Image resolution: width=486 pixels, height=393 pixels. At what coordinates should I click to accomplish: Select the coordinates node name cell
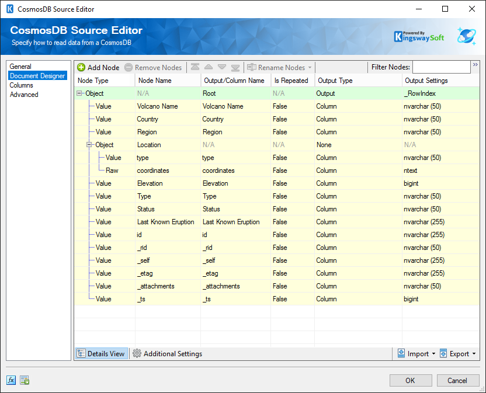click(168, 171)
